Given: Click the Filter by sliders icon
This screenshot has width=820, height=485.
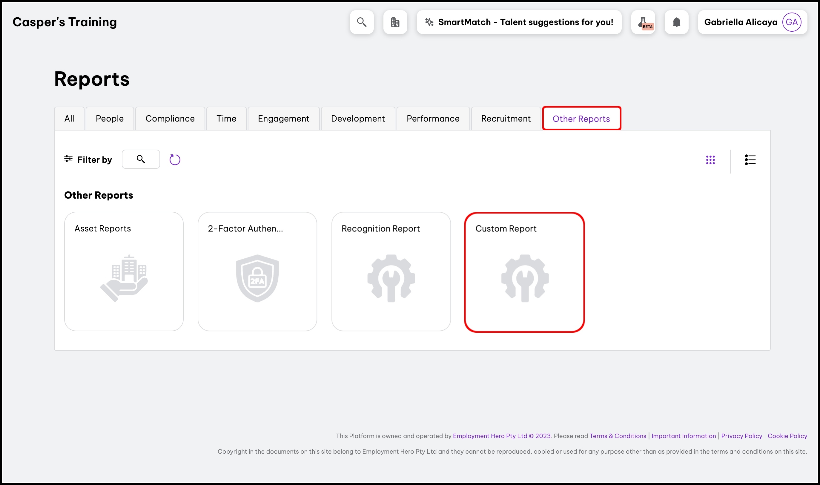Looking at the screenshot, I should (x=68, y=159).
